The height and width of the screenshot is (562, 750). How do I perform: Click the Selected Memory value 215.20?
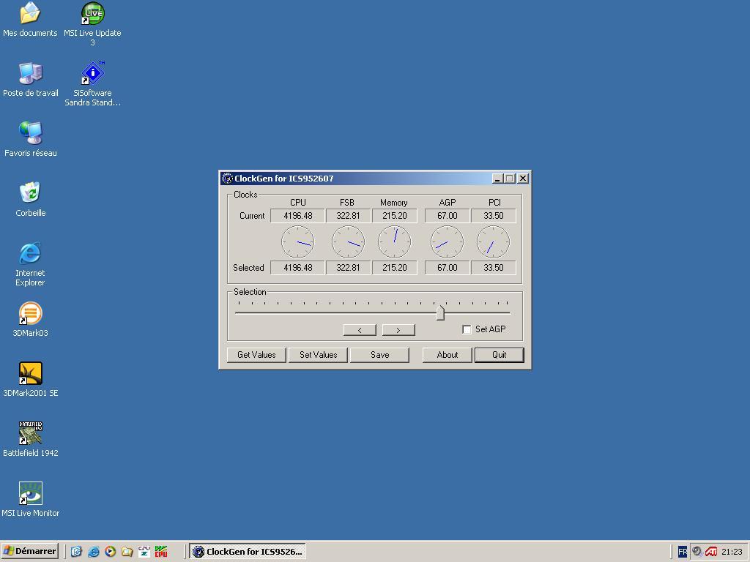(x=395, y=268)
